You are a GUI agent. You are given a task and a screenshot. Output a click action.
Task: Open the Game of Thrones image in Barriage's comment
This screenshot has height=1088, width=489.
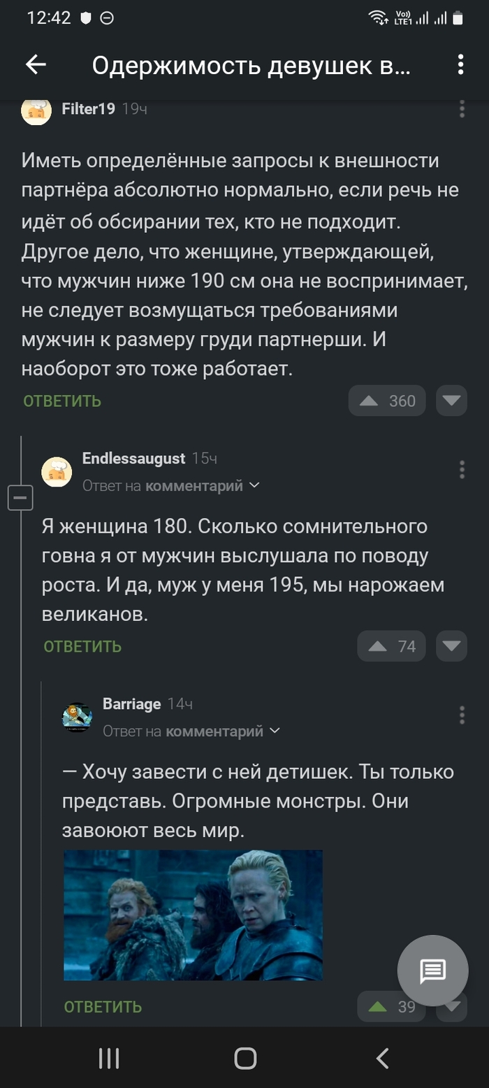(193, 915)
